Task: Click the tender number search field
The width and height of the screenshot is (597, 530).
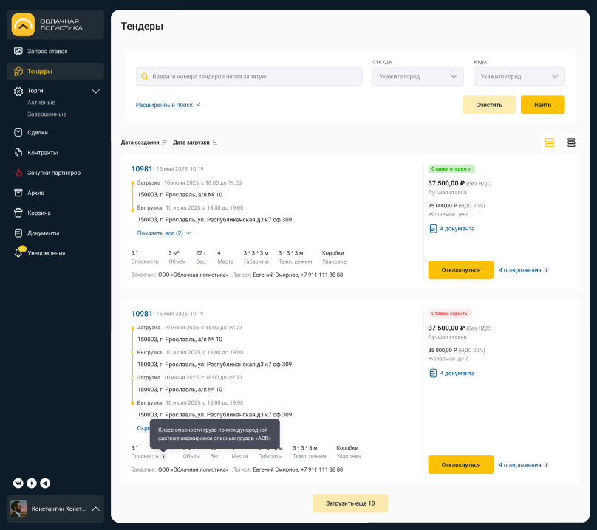Action: click(x=249, y=76)
